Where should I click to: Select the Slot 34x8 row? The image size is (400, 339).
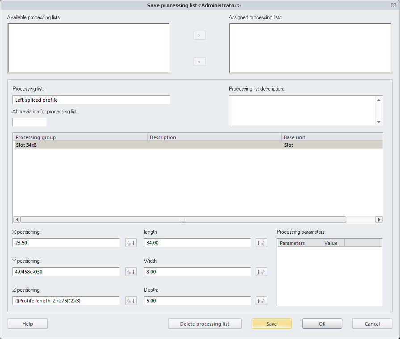[80, 145]
